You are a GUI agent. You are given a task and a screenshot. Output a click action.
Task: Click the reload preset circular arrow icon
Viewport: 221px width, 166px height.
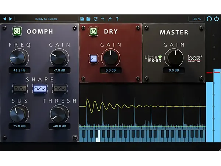(96, 18)
